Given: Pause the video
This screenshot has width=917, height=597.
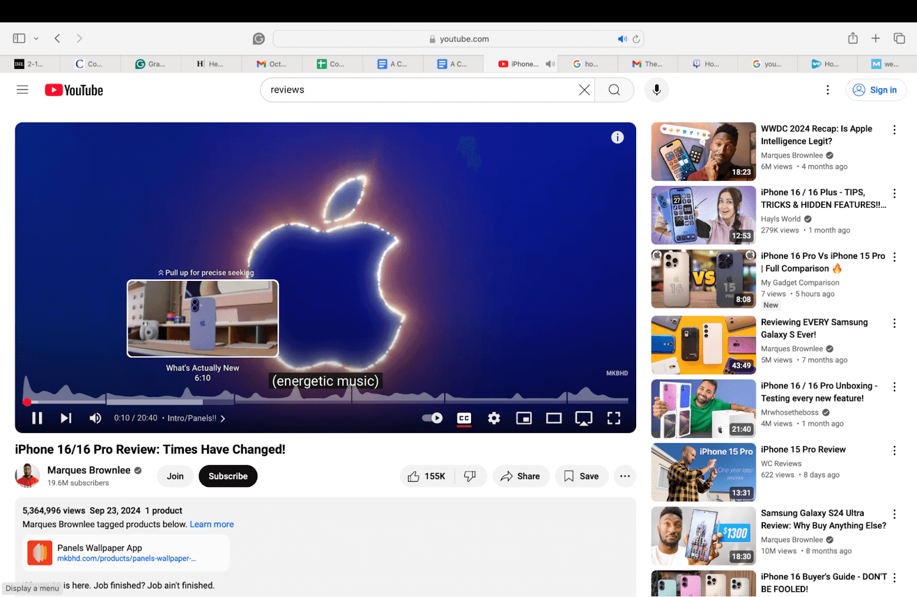Looking at the screenshot, I should point(37,418).
